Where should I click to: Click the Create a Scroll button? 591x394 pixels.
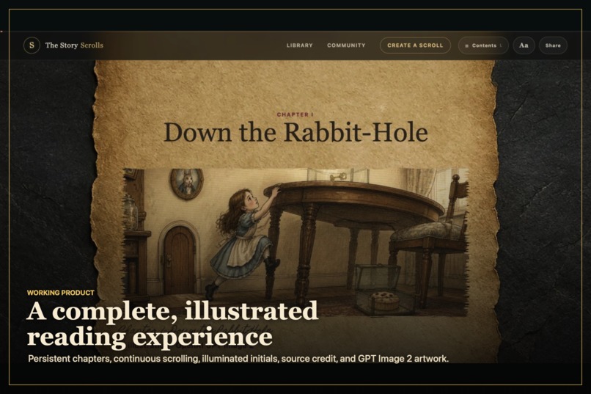pyautogui.click(x=415, y=45)
